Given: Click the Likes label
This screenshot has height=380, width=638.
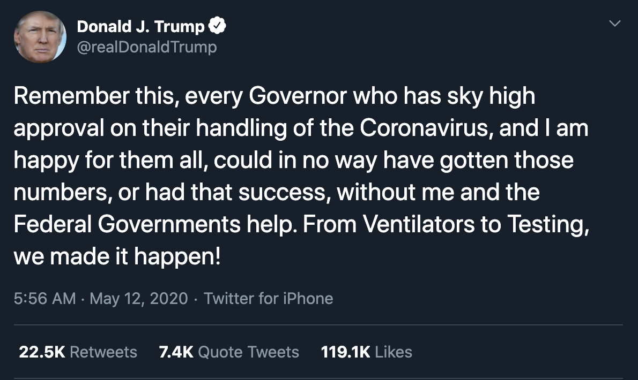Looking at the screenshot, I should 394,352.
